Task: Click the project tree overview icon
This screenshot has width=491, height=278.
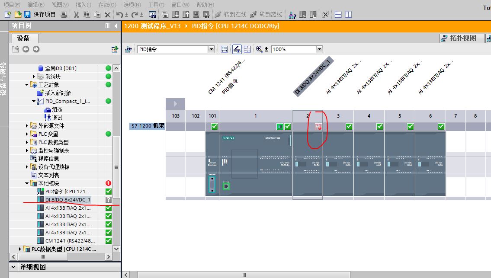Action: 115,49
